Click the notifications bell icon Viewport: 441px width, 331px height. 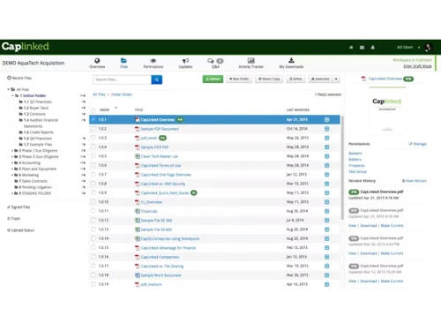pyautogui.click(x=373, y=48)
